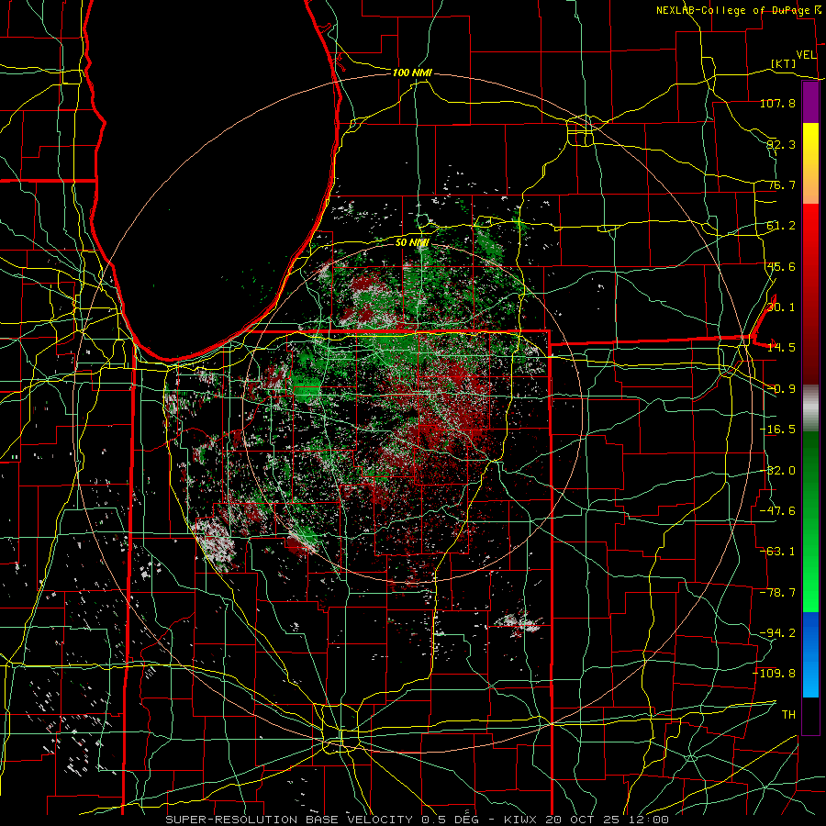
Task: Select the -0.9 scale value
Action: click(781, 389)
